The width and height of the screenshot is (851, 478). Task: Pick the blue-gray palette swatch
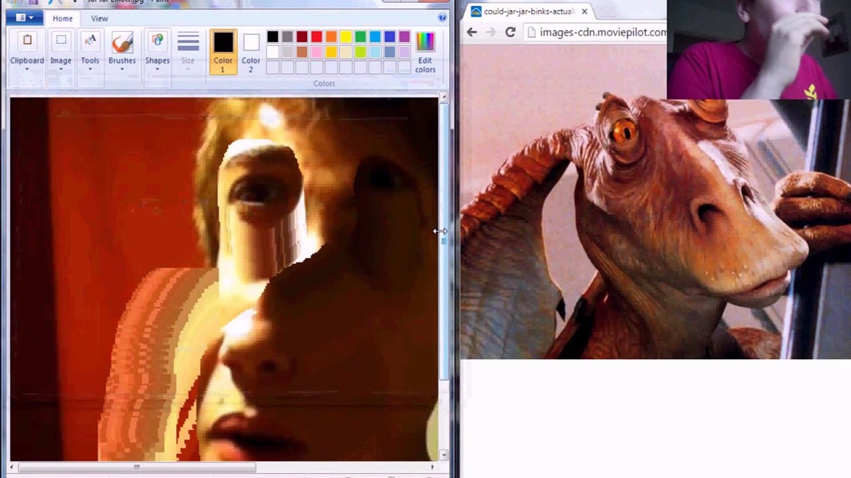(390, 52)
